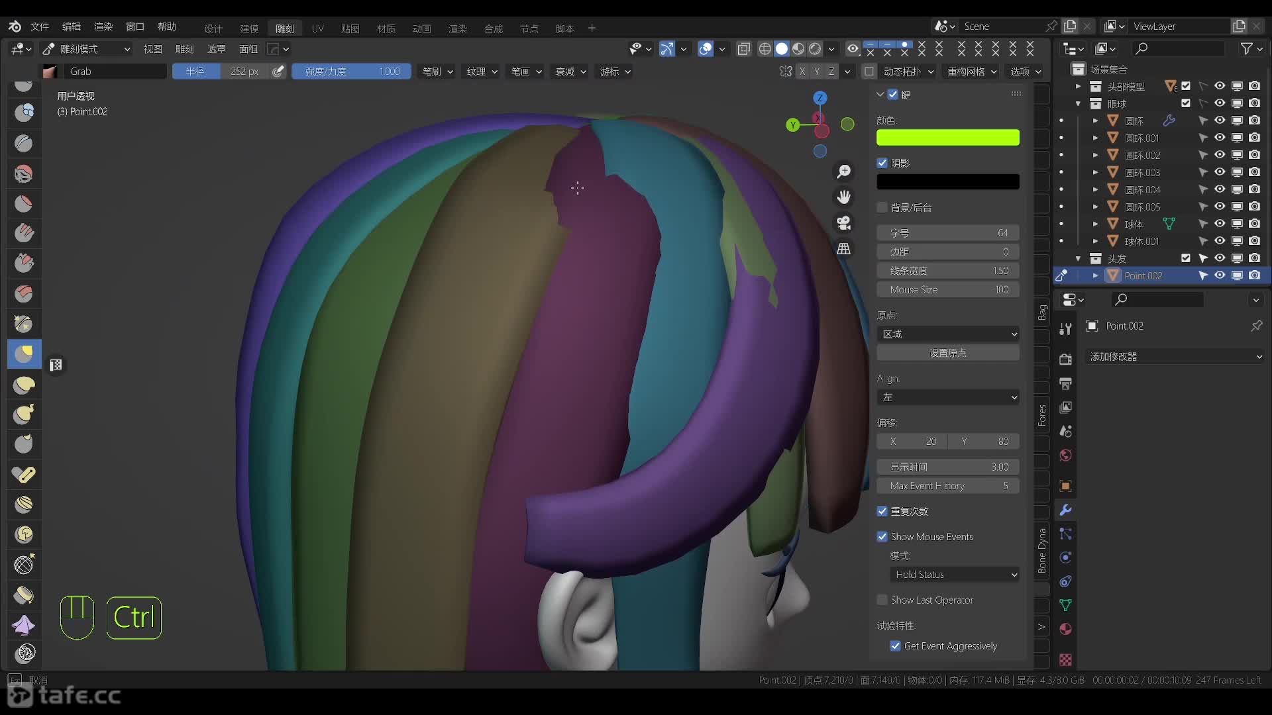Hide 圆环.001 using its eye icon
Image resolution: width=1272 pixels, height=715 pixels.
point(1219,138)
